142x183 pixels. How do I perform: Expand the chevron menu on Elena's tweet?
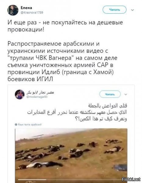tap(133, 10)
